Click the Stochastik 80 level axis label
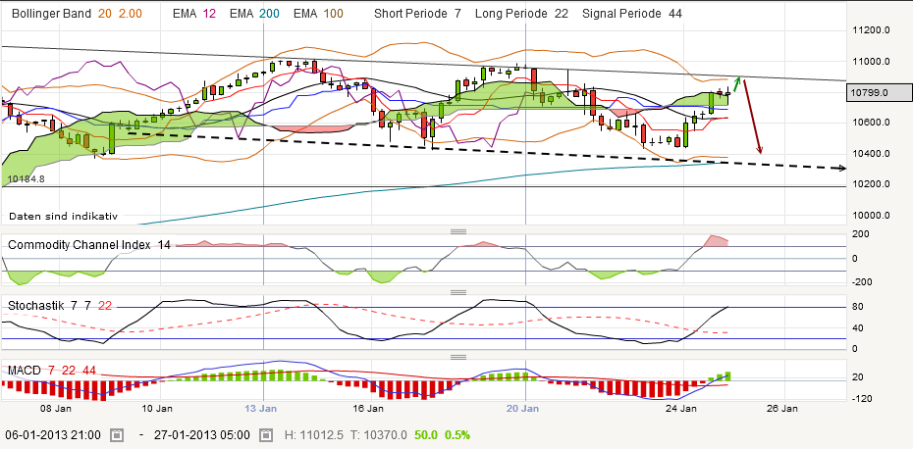913x449 pixels. pyautogui.click(x=856, y=307)
